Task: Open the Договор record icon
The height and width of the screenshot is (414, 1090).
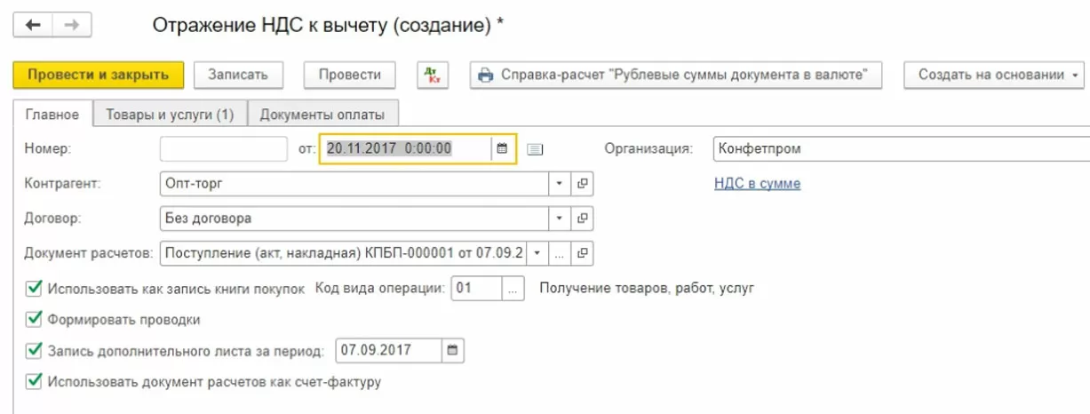Action: click(x=583, y=218)
